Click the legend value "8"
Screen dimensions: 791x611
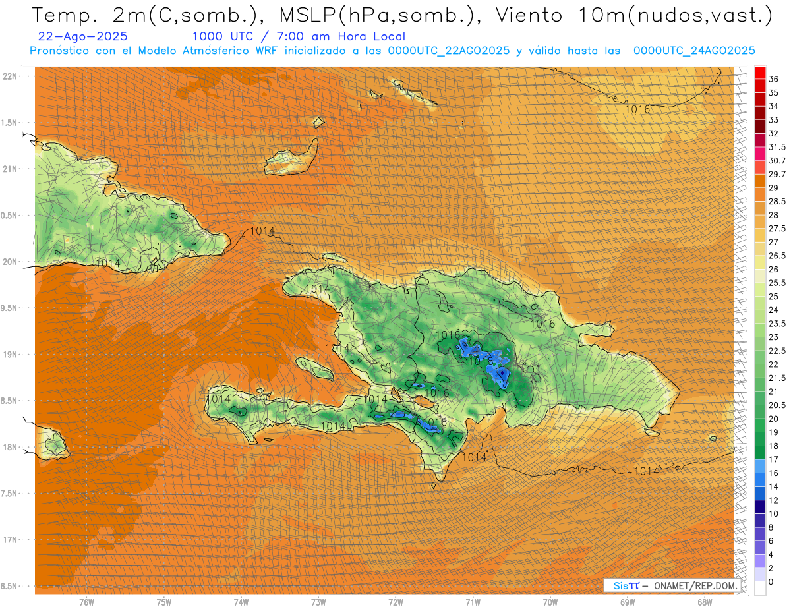(771, 527)
